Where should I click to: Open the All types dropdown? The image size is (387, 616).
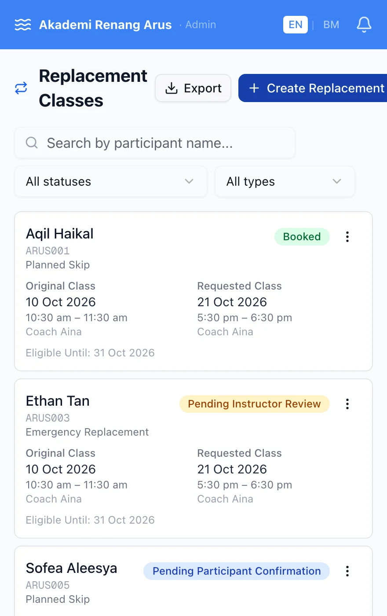pos(285,181)
